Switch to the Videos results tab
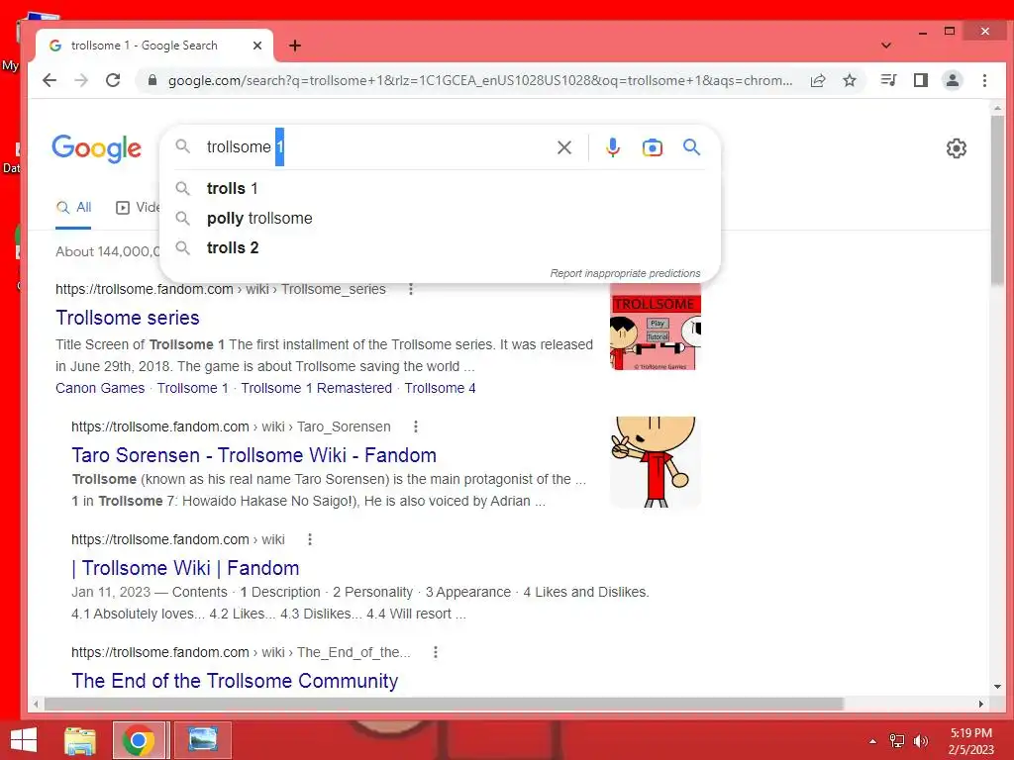This screenshot has width=1014, height=760. click(x=138, y=208)
